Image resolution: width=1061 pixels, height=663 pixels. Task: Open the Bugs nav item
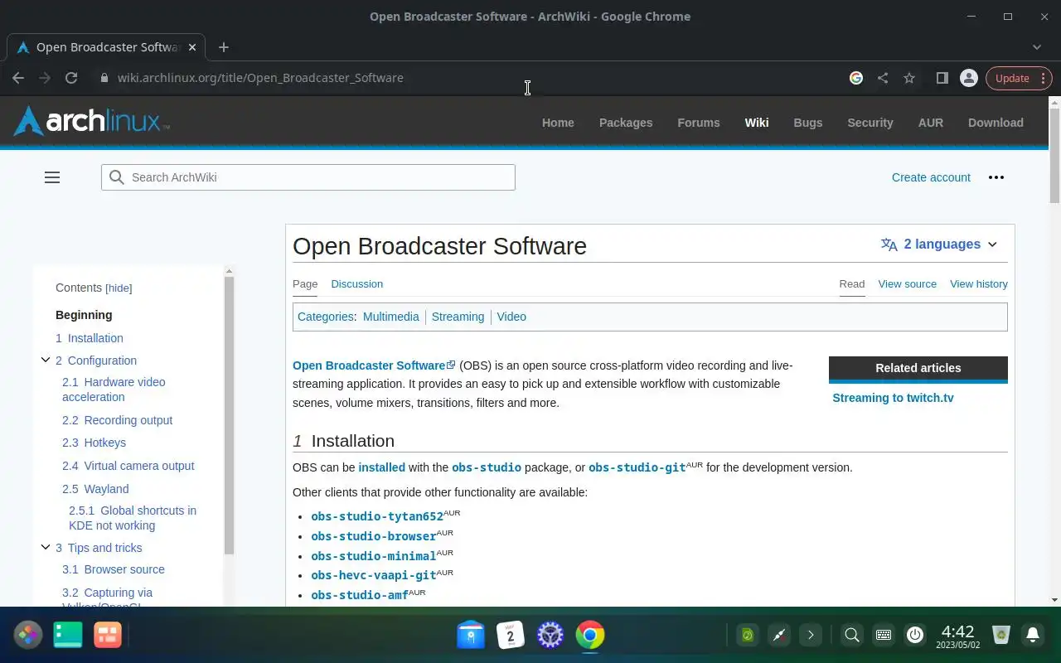point(808,123)
